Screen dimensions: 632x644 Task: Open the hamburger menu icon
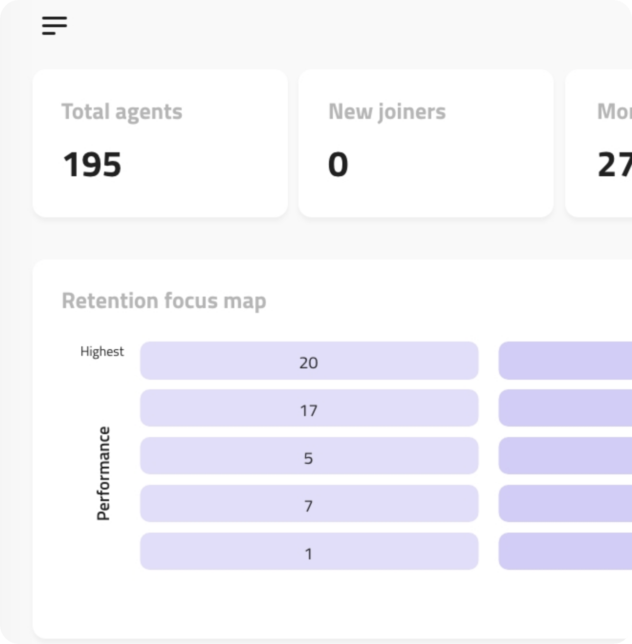point(54,26)
